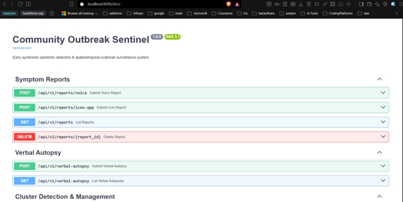Open the /openapi.json link
Image resolution: width=403 pixels, height=202 pixels.
click(22, 48)
